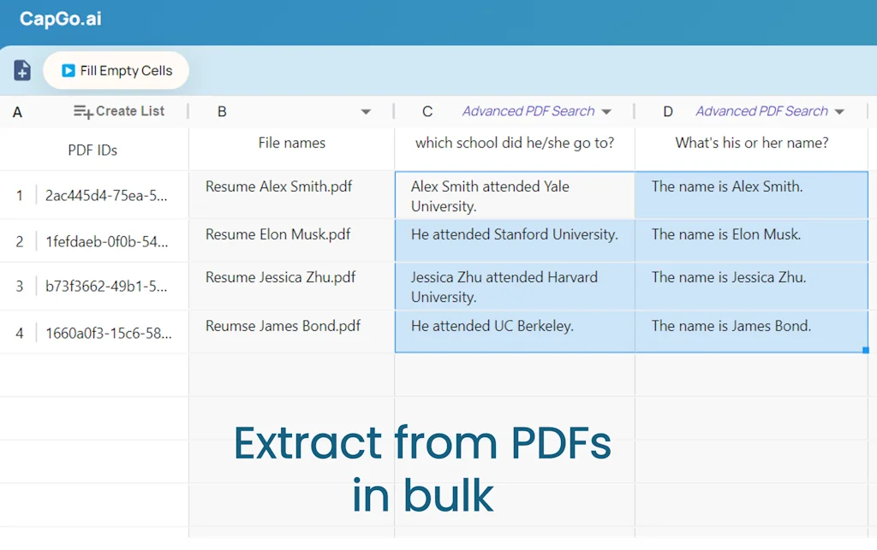The width and height of the screenshot is (877, 550).
Task: Click PDF ID cell starting with 2ac445d4
Action: click(x=107, y=196)
